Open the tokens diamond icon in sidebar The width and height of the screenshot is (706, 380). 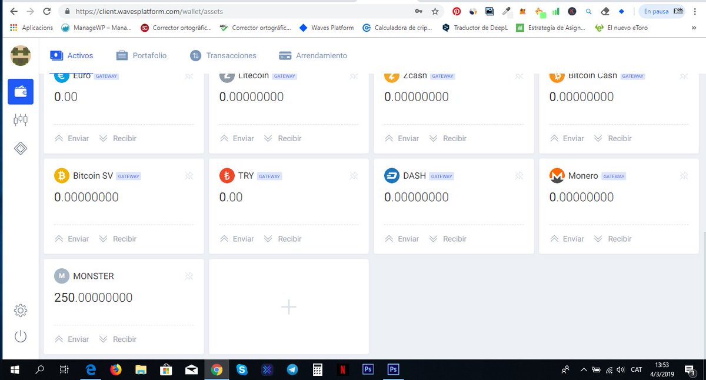coord(21,149)
